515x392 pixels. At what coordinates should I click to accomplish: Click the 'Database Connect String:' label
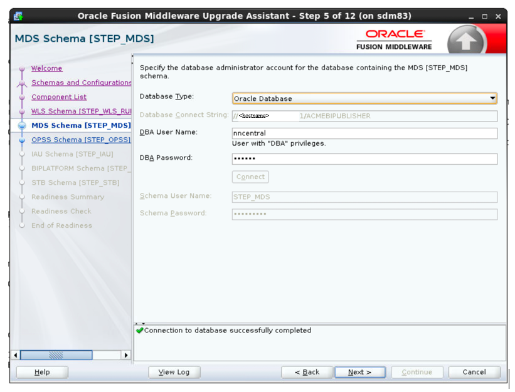coord(184,115)
